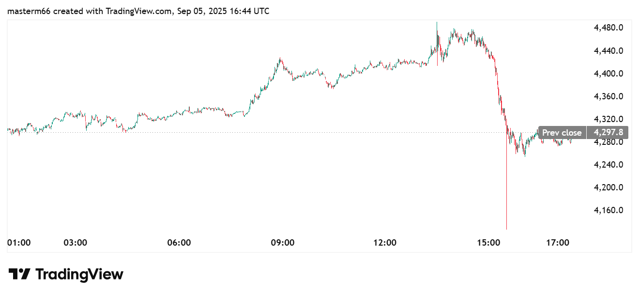Click the TradingView logo icon
This screenshot has width=639, height=296.
(20, 275)
